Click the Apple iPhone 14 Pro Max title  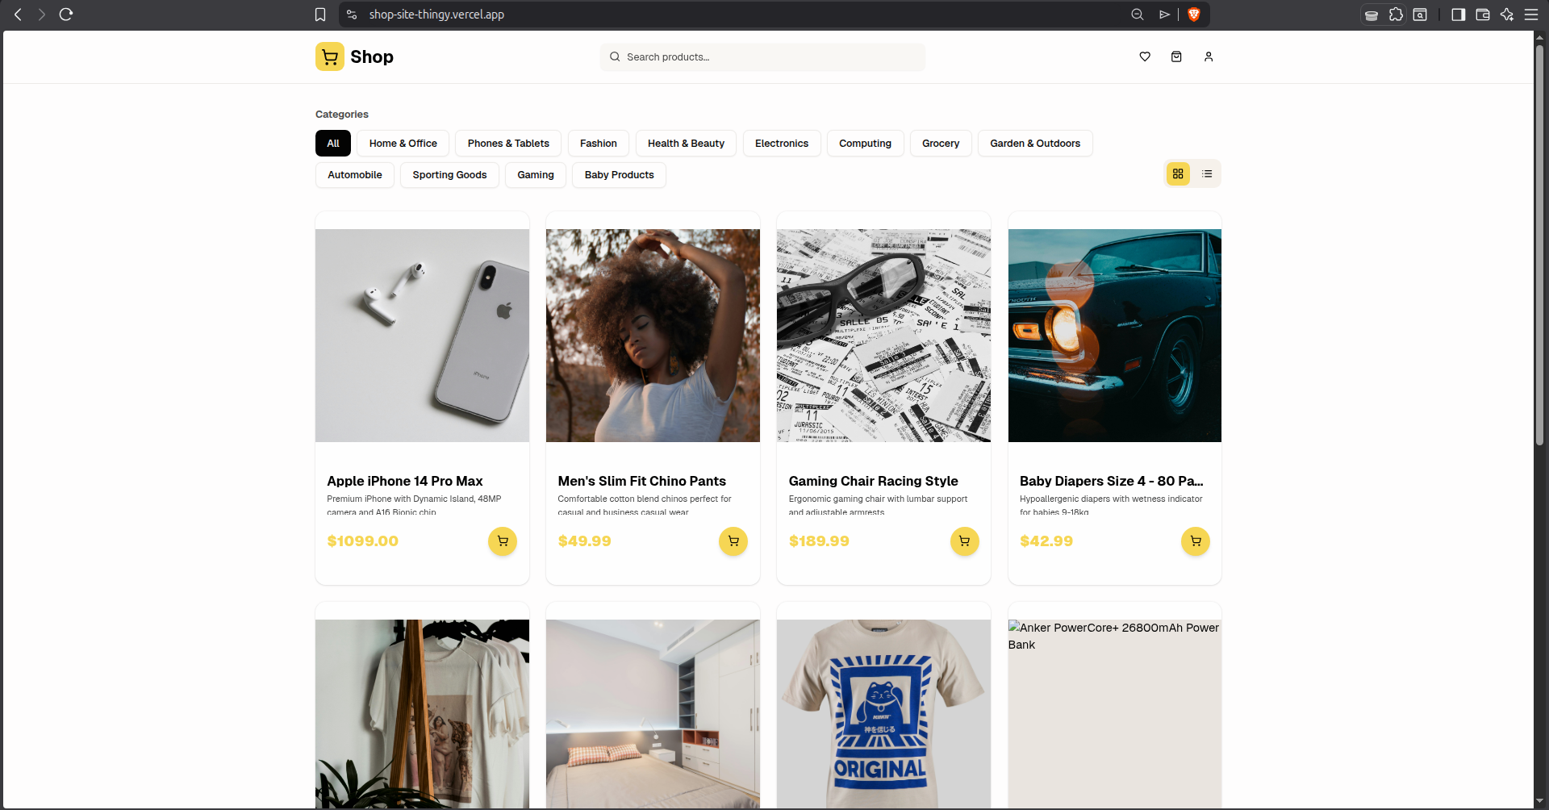click(405, 481)
